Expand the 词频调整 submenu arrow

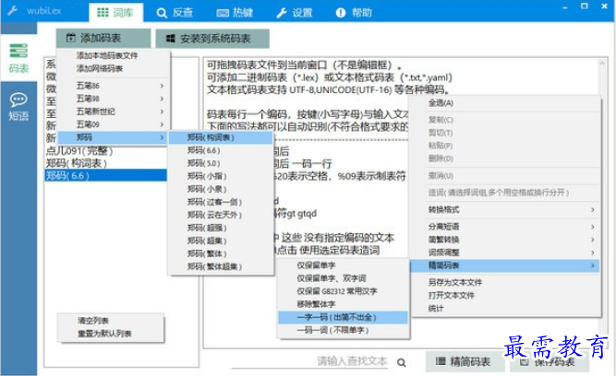tap(592, 253)
